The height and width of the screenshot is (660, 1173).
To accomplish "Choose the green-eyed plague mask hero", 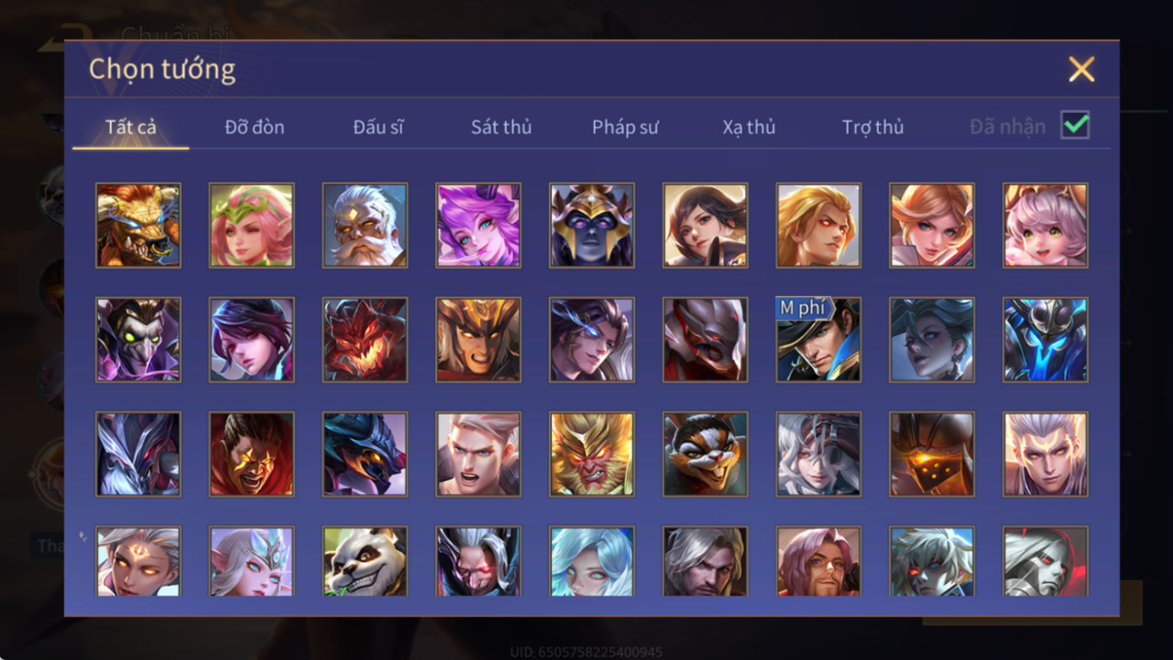I will coord(138,340).
